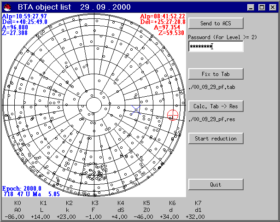This screenshot has height=222, width=280.
Task: Maximize the BTA object list window
Action: [x=262, y=7]
